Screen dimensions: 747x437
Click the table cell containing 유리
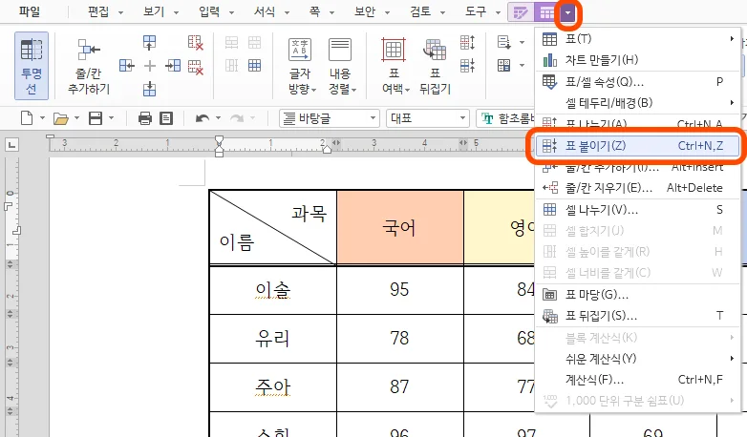click(x=273, y=339)
